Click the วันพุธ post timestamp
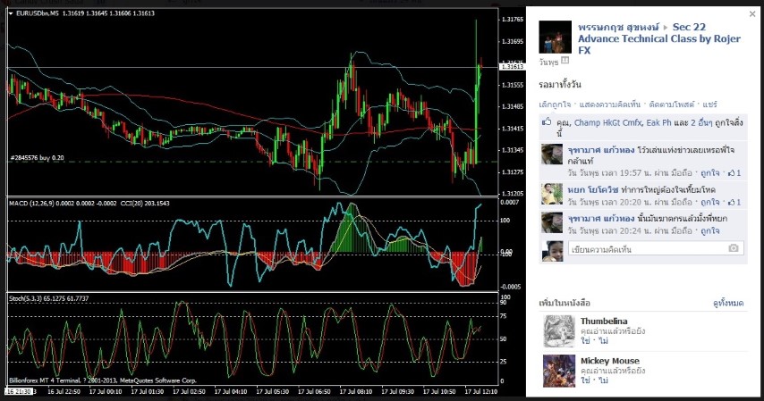Viewport: 764px width, 401px height. (x=548, y=63)
